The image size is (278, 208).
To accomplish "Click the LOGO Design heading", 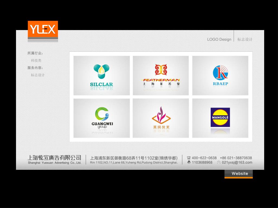I will pos(219,39).
